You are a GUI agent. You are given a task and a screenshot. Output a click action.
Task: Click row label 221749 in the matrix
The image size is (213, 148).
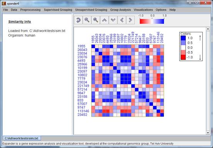tap(83, 86)
